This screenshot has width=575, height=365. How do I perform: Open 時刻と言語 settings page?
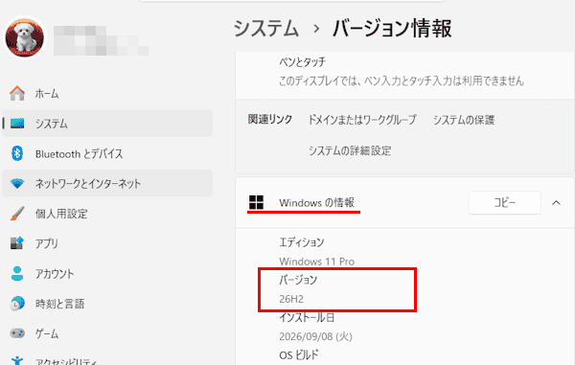coord(107,304)
